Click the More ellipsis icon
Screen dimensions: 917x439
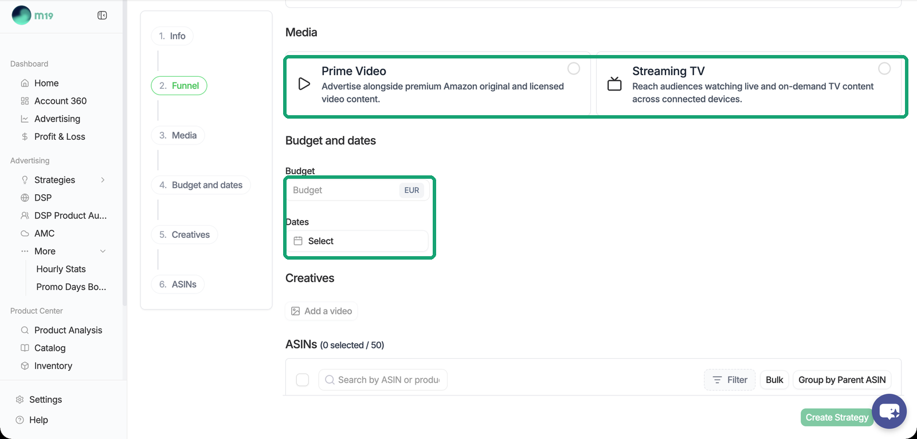(25, 251)
